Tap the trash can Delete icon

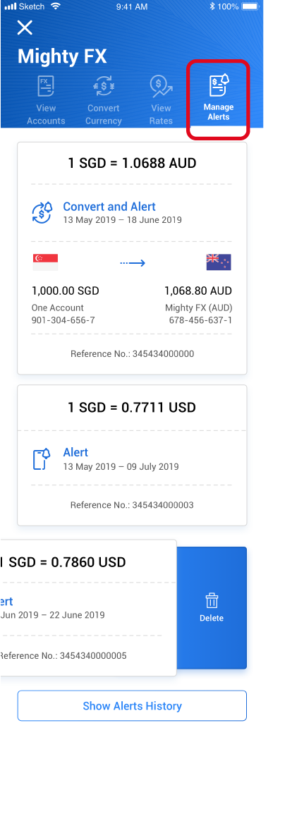(x=212, y=600)
